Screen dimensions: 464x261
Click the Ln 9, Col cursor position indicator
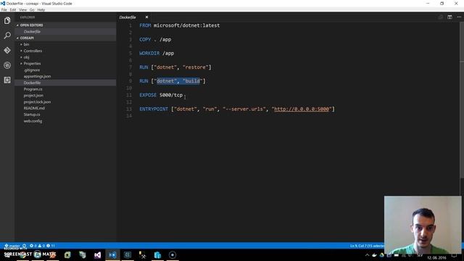click(367, 246)
